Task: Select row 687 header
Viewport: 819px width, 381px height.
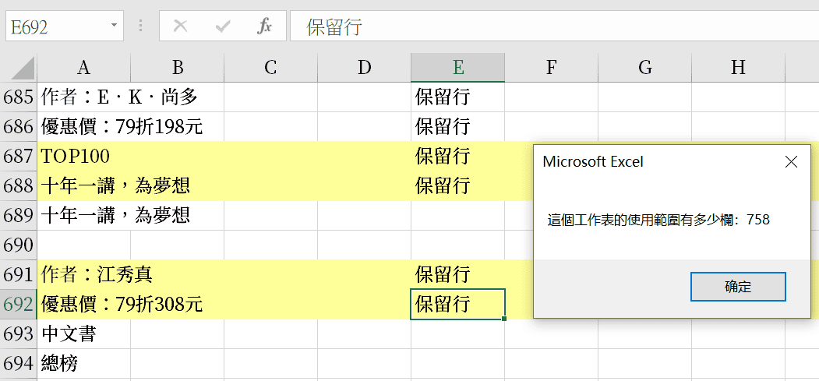Action: click(x=18, y=156)
